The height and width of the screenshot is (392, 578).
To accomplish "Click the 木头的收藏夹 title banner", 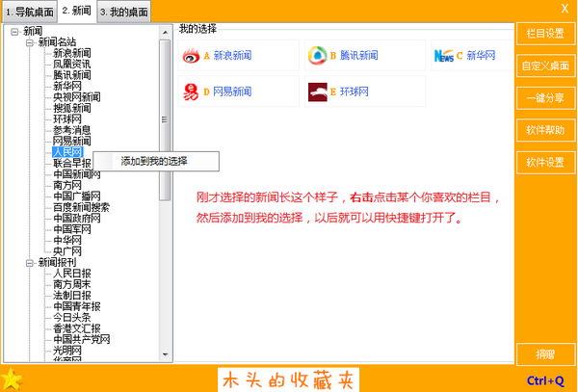I will click(288, 379).
